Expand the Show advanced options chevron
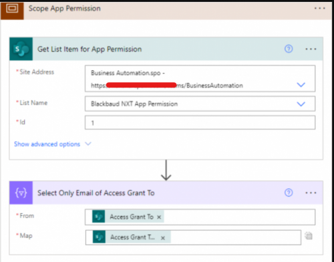334x262 pixels. pos(88,144)
